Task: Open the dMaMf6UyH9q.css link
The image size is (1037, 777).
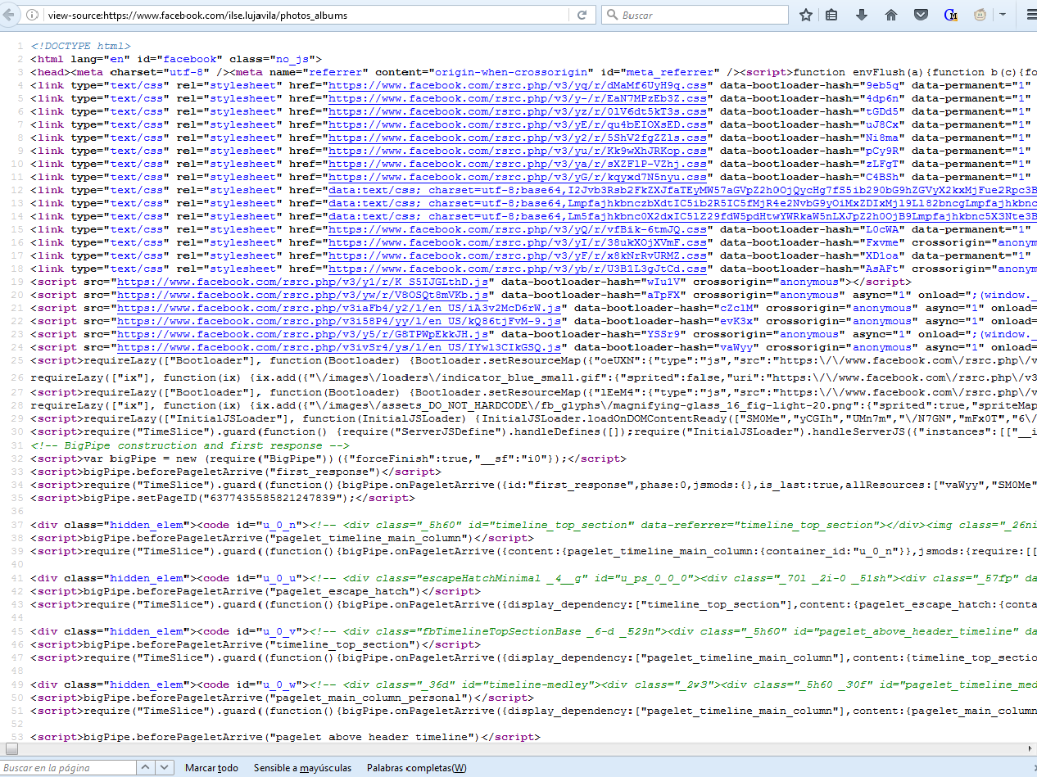Action: pos(518,85)
